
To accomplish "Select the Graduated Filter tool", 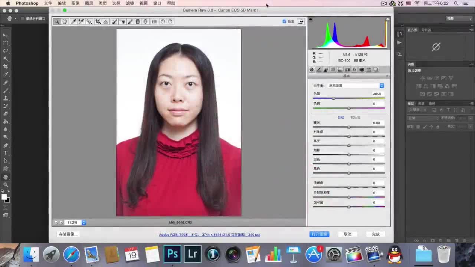I will click(x=138, y=22).
